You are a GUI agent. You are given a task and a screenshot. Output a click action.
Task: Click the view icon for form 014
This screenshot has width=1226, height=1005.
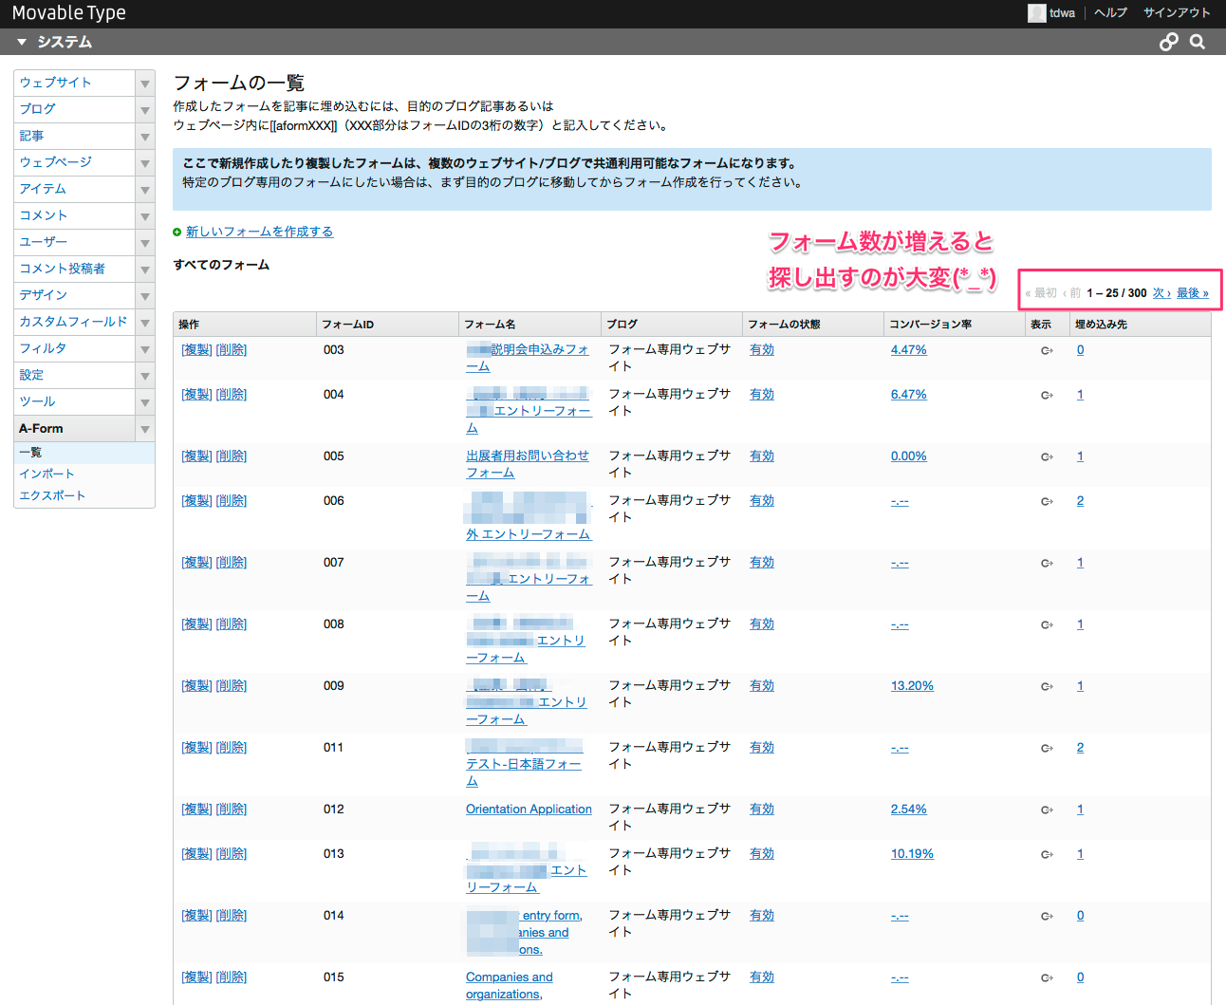[x=1047, y=916]
